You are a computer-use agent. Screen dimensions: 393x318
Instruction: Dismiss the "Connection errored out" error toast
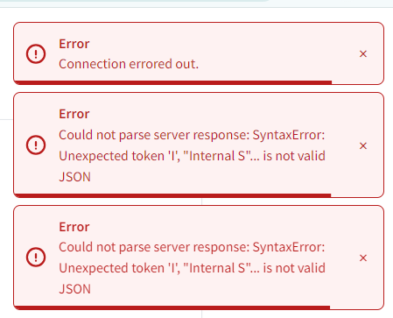363,53
